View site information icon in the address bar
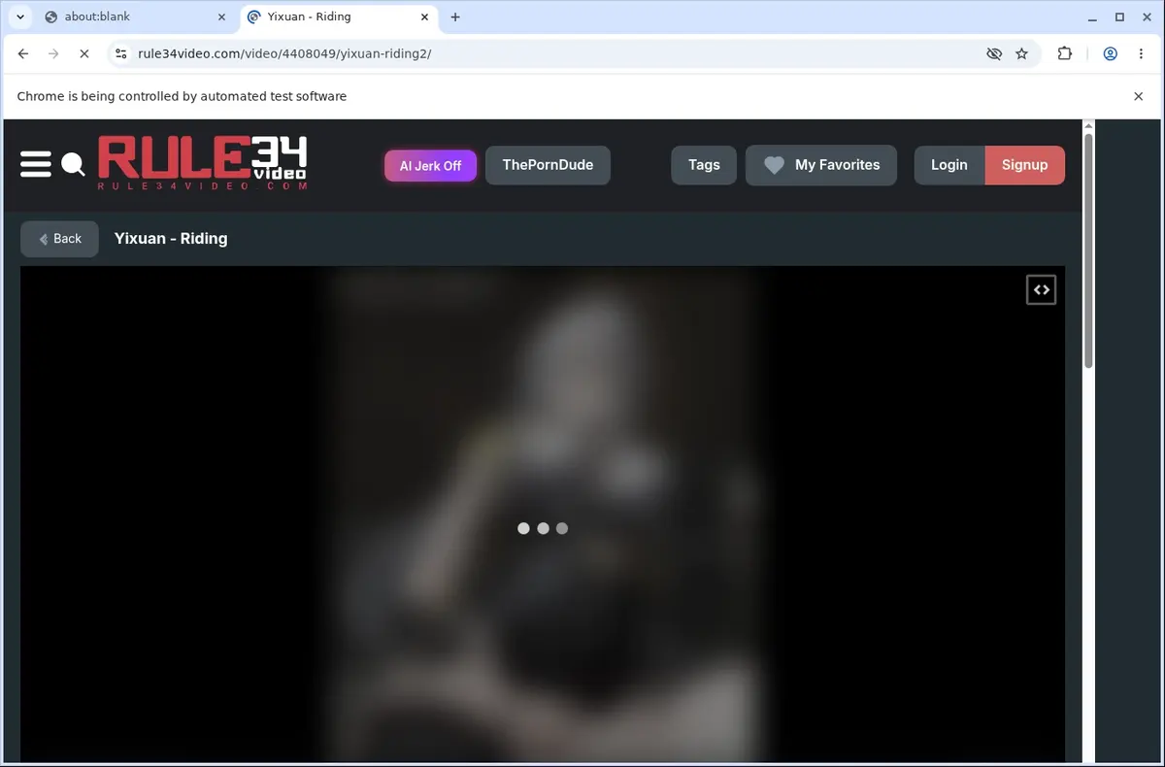 click(119, 54)
